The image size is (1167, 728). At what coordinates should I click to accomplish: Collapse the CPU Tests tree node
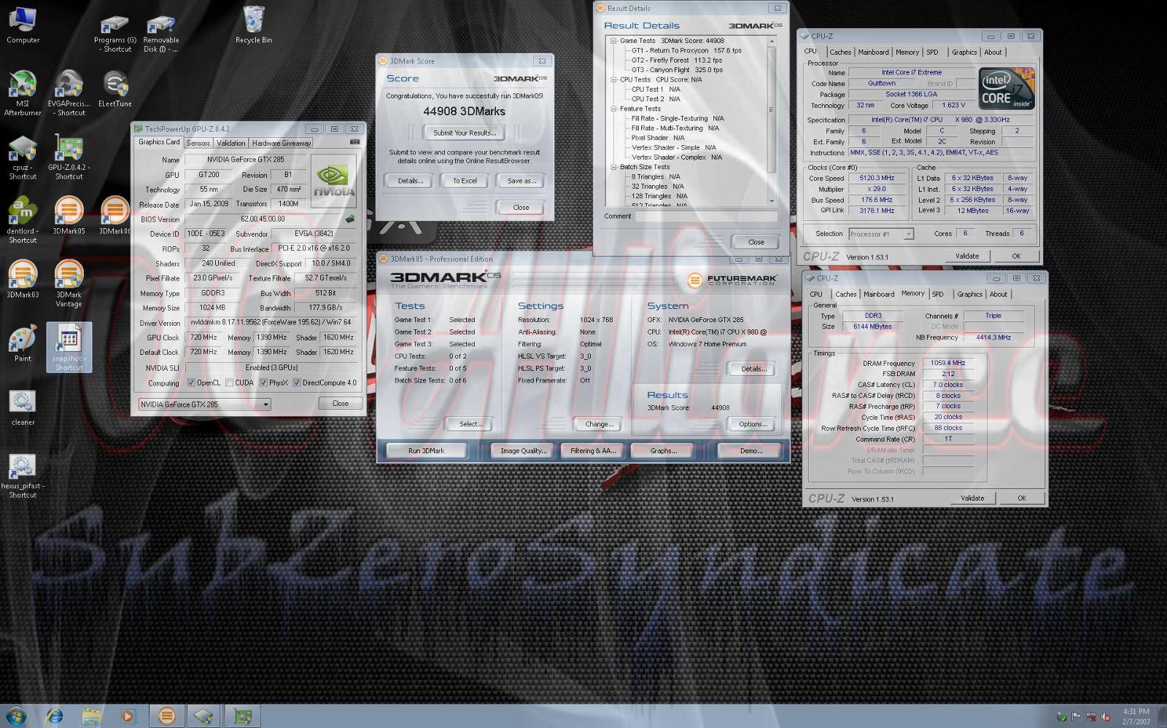coord(613,79)
